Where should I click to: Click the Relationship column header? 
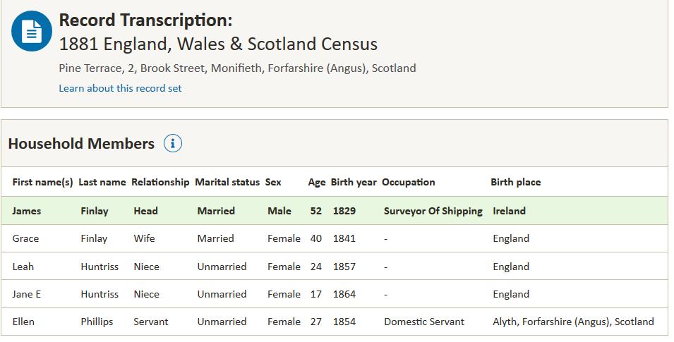[160, 182]
